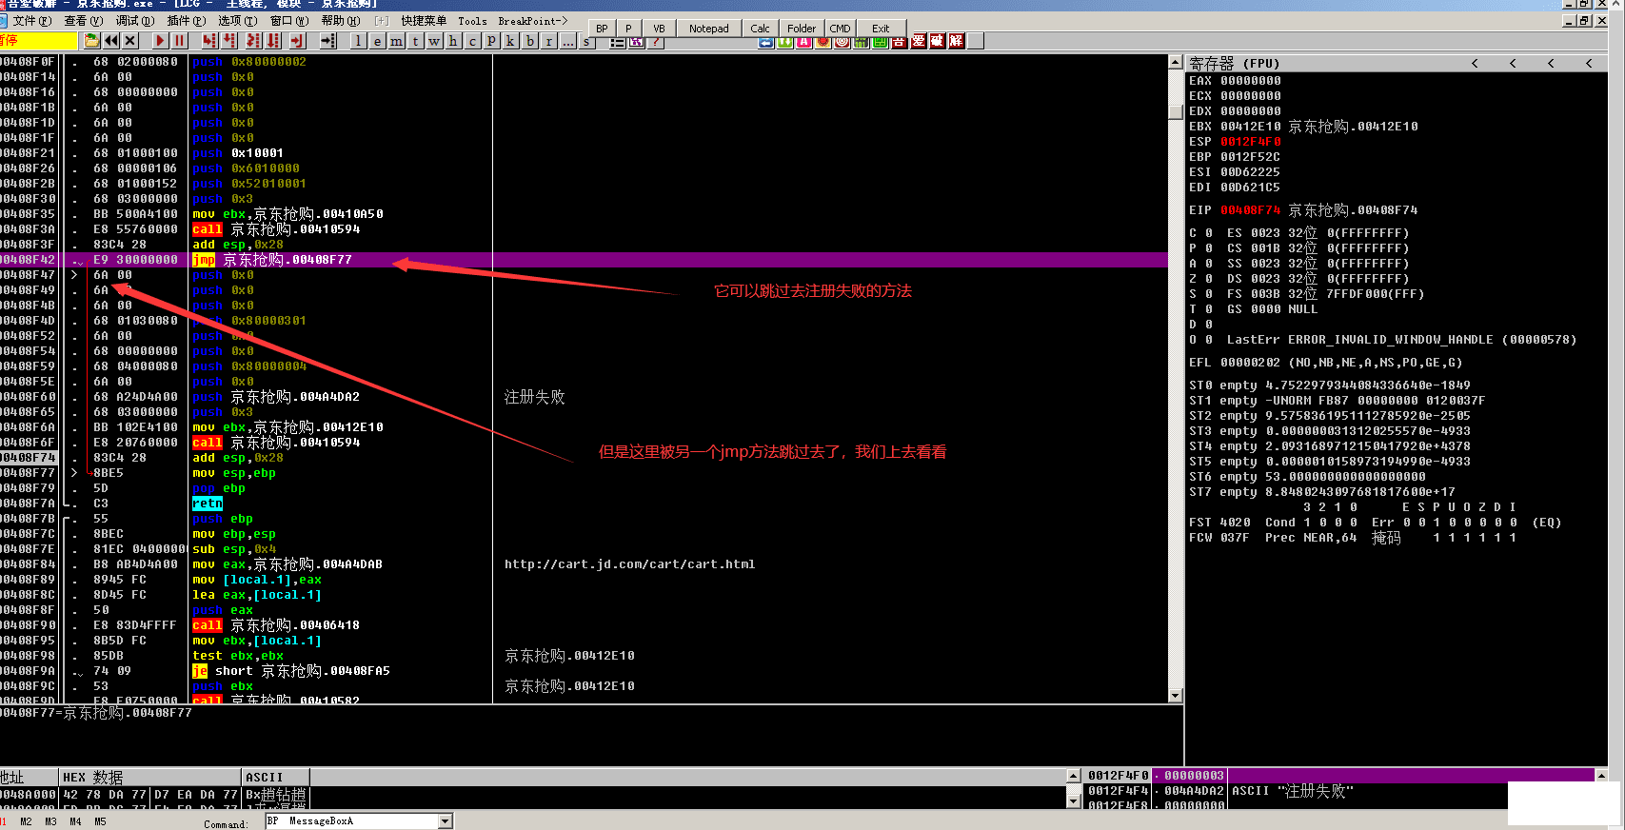Click the Folder button
The height and width of the screenshot is (830, 1625).
pyautogui.click(x=802, y=29)
